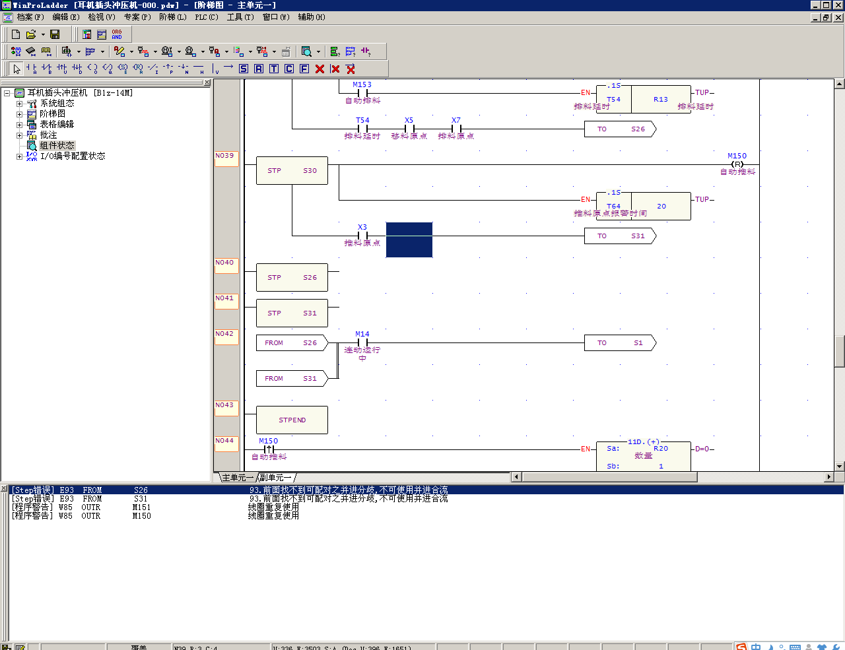
Task: Click the new file icon
Action: pos(16,34)
